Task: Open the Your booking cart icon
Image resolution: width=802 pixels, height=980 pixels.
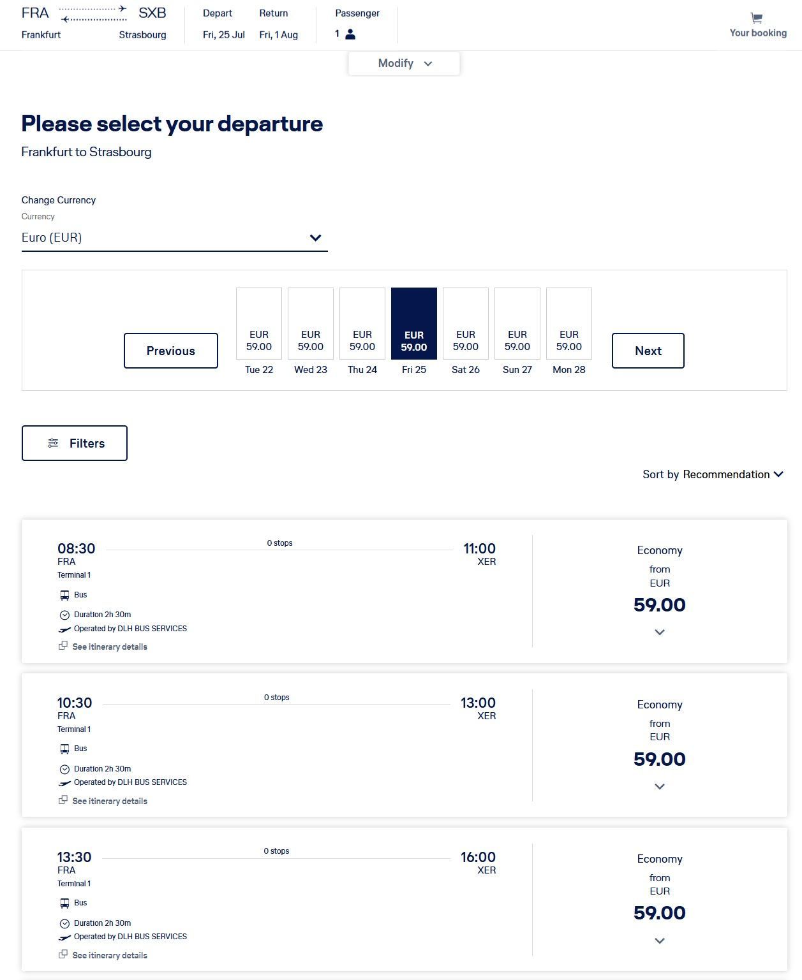Action: click(757, 18)
